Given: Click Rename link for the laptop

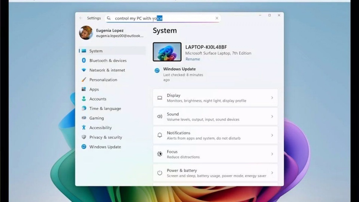Looking at the screenshot, I should 193,59.
